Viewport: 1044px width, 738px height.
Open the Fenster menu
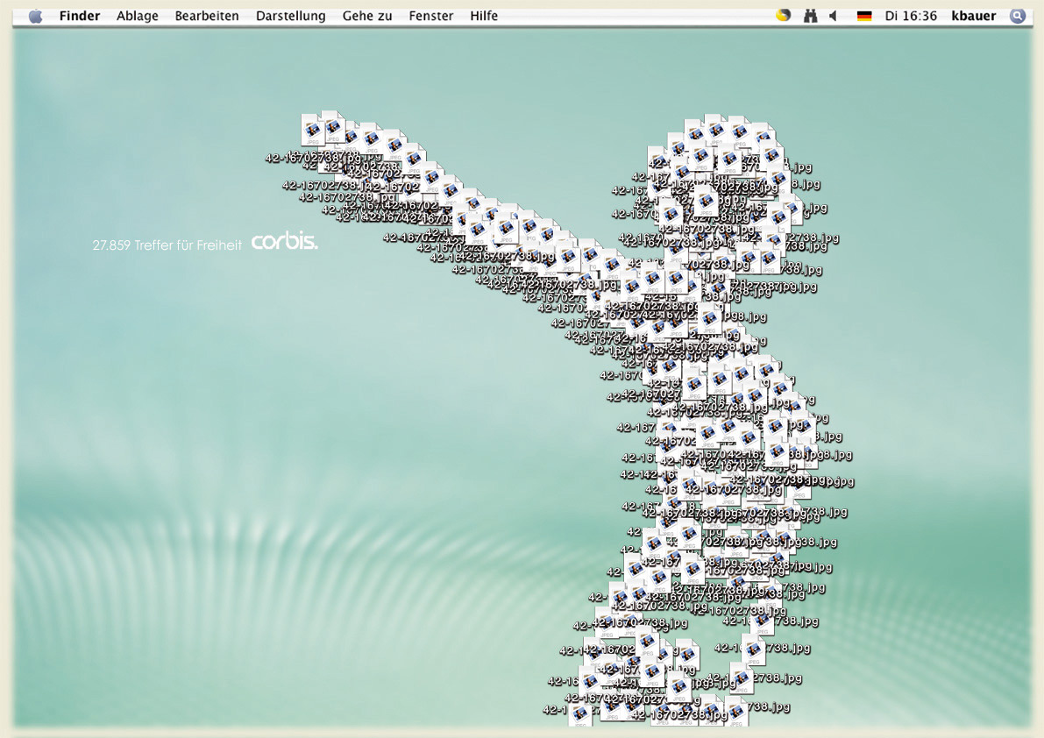pyautogui.click(x=431, y=16)
